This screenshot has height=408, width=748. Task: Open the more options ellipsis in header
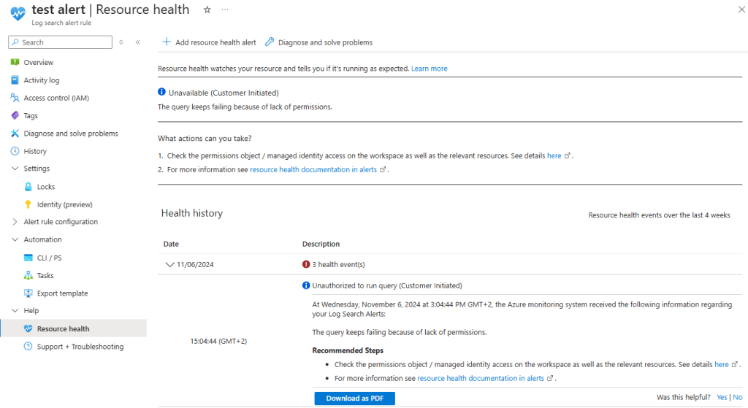click(x=225, y=9)
